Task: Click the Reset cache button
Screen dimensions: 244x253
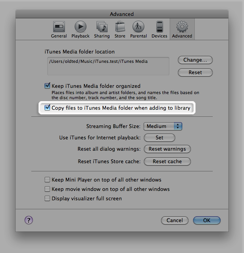Action: pos(167,162)
